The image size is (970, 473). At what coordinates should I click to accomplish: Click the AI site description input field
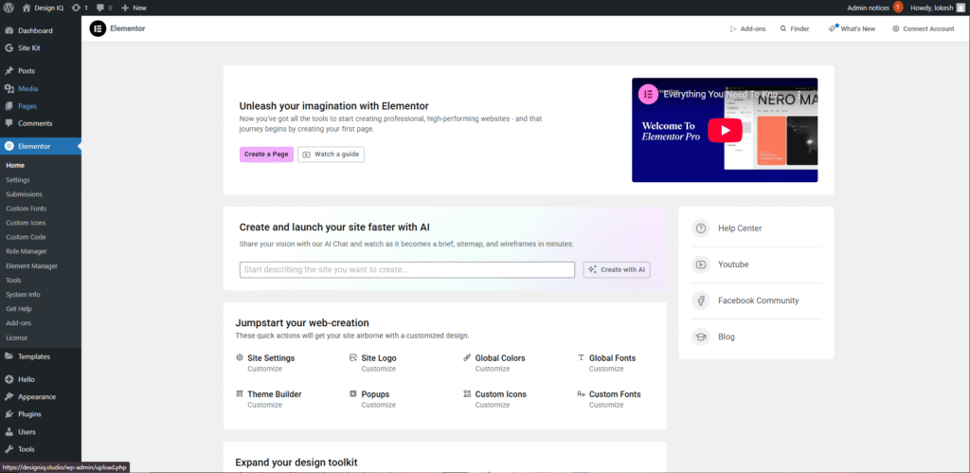click(407, 270)
